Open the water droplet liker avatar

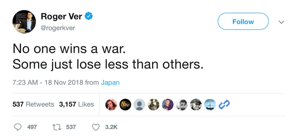[210, 104]
